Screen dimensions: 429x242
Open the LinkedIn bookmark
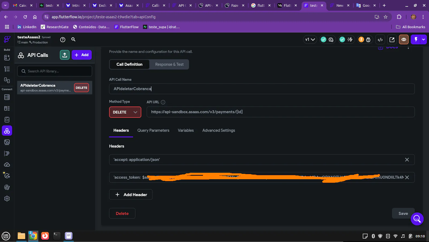(x=27, y=27)
